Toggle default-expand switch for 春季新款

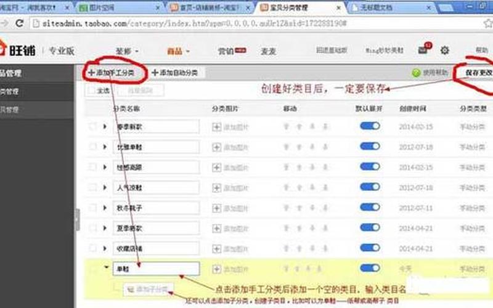click(x=370, y=126)
